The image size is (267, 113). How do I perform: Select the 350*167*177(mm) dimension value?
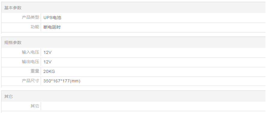[62, 81]
